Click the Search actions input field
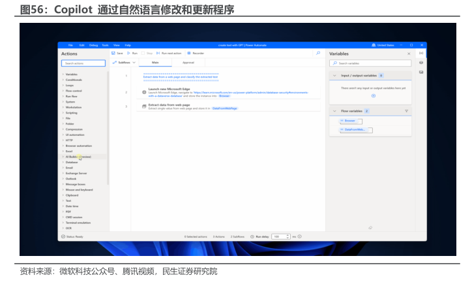472x286 pixels. (x=83, y=63)
